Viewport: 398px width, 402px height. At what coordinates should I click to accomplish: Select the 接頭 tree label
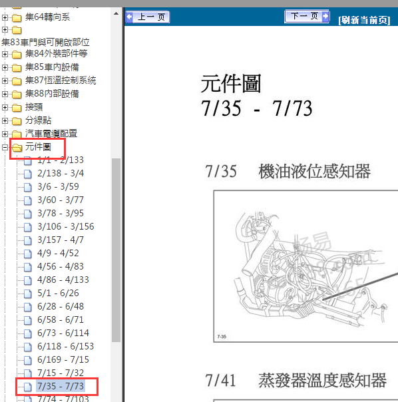[x=34, y=107]
